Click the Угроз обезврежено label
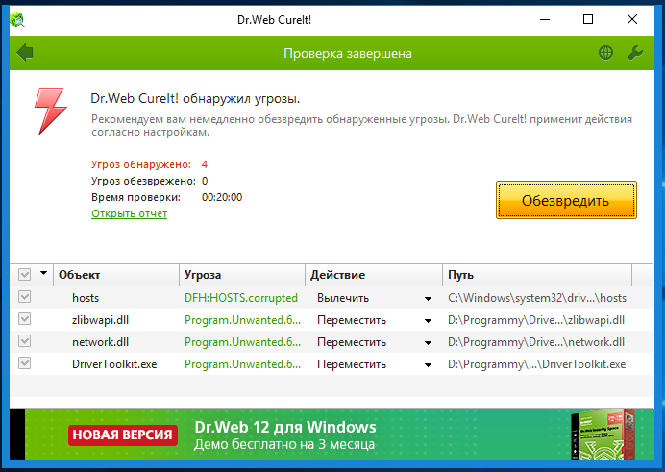 (144, 181)
